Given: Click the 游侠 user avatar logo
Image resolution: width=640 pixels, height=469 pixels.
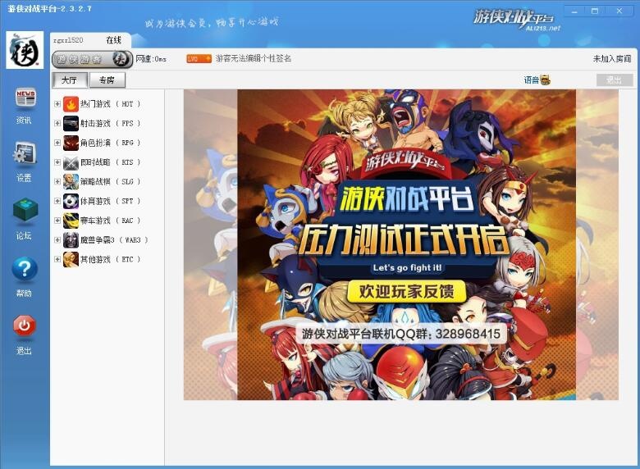Looking at the screenshot, I should [25, 50].
